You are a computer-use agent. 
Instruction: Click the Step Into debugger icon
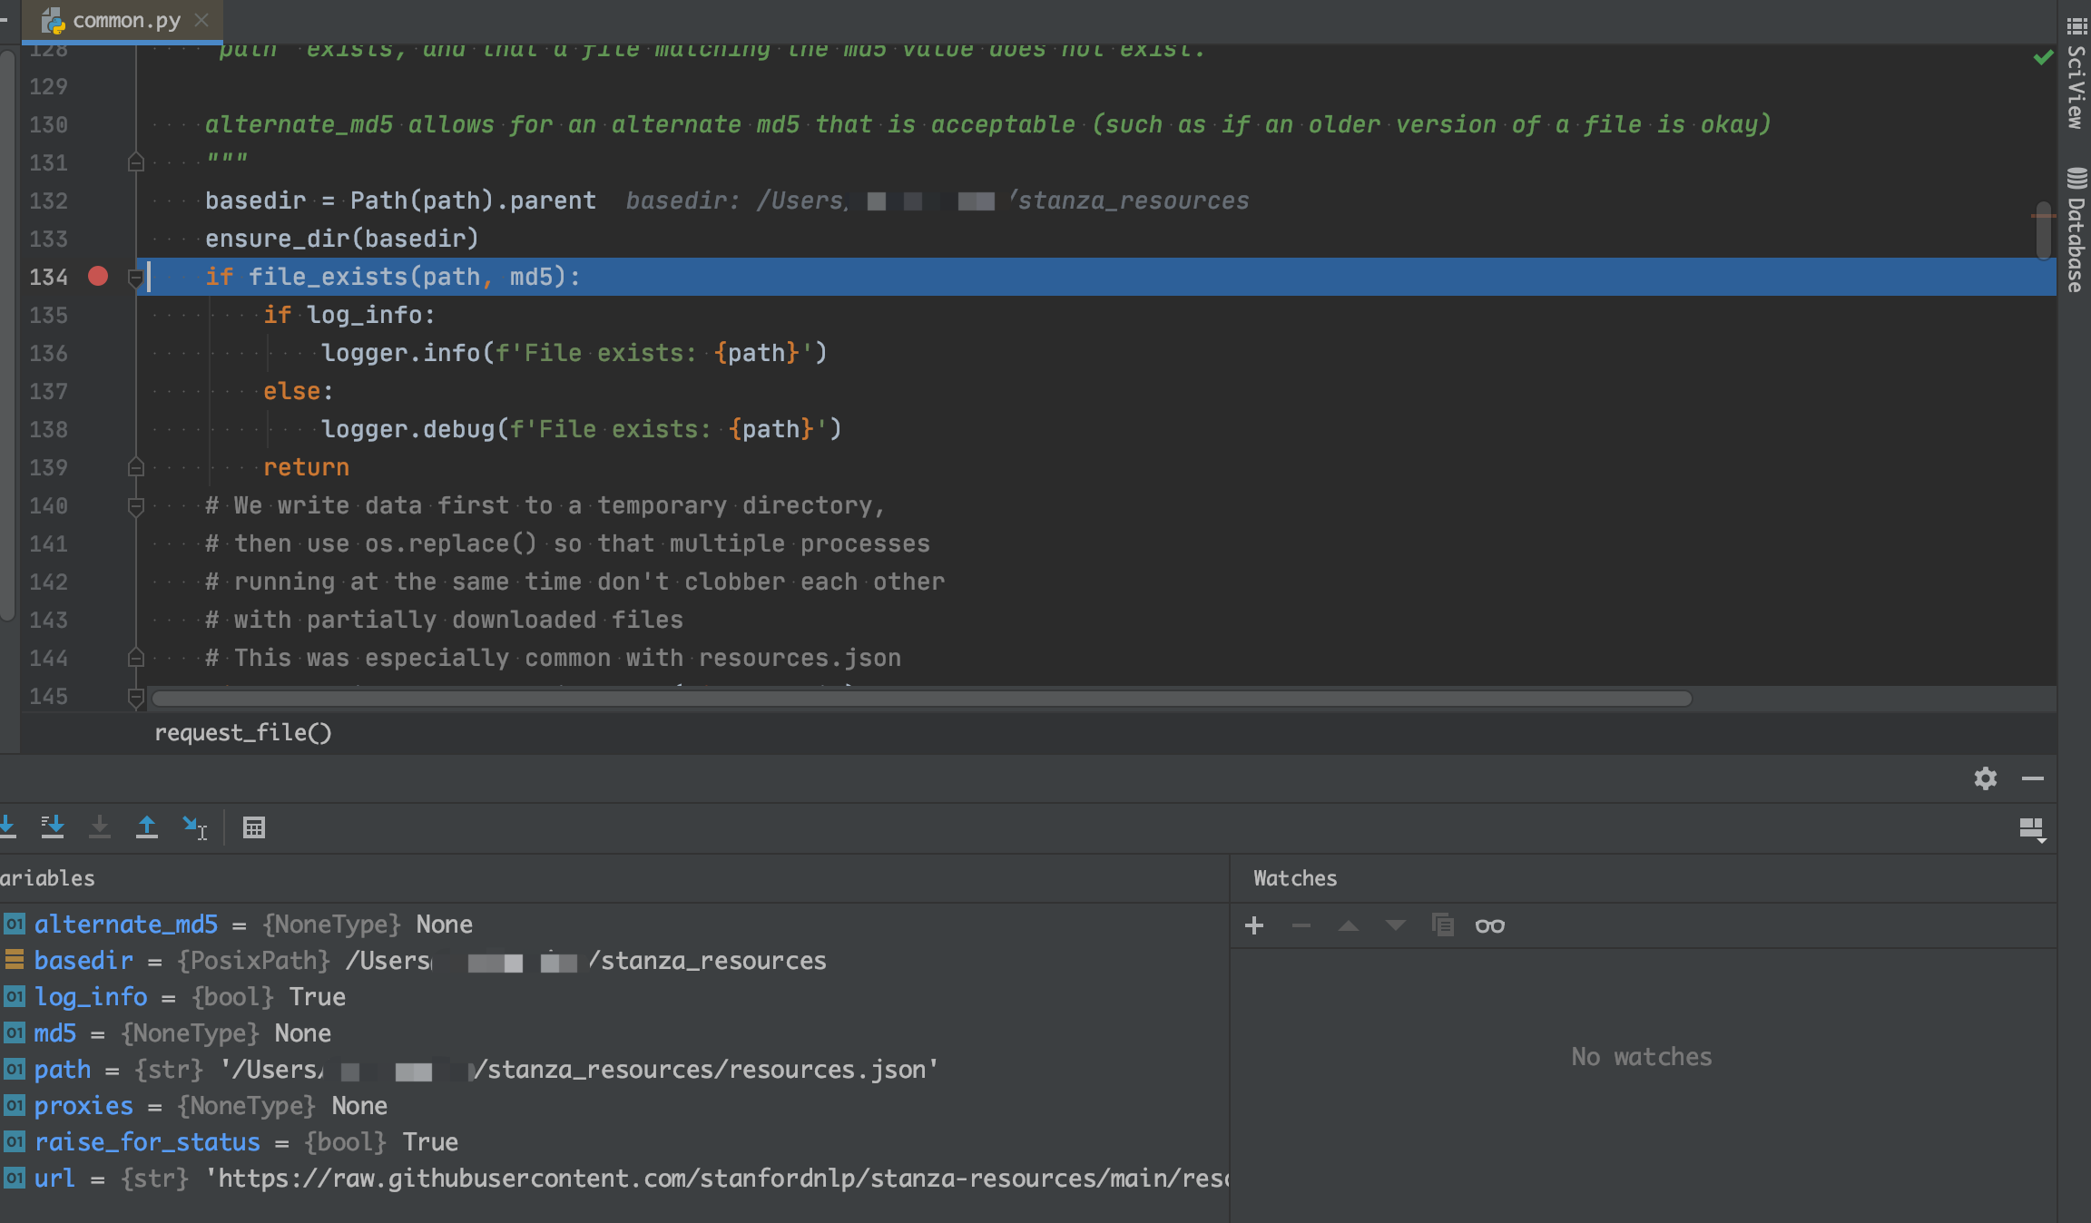point(53,827)
